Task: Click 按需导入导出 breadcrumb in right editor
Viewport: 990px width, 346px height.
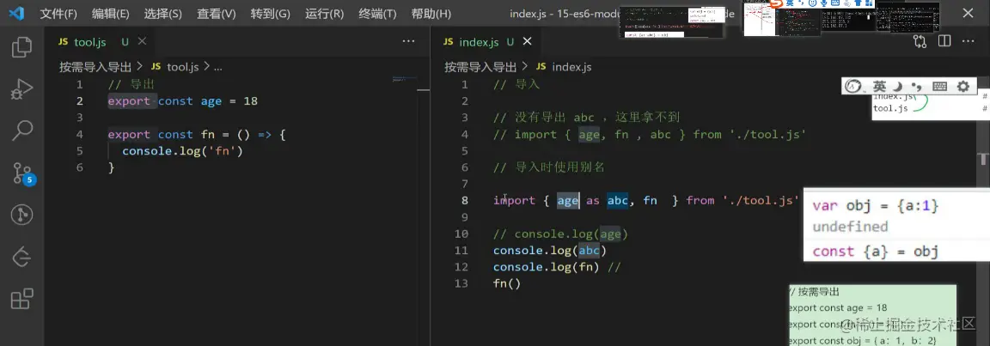Action: click(480, 67)
